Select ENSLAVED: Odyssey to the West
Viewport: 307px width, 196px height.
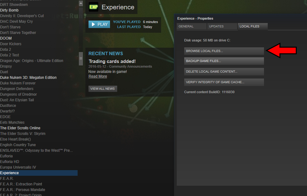point(36,151)
